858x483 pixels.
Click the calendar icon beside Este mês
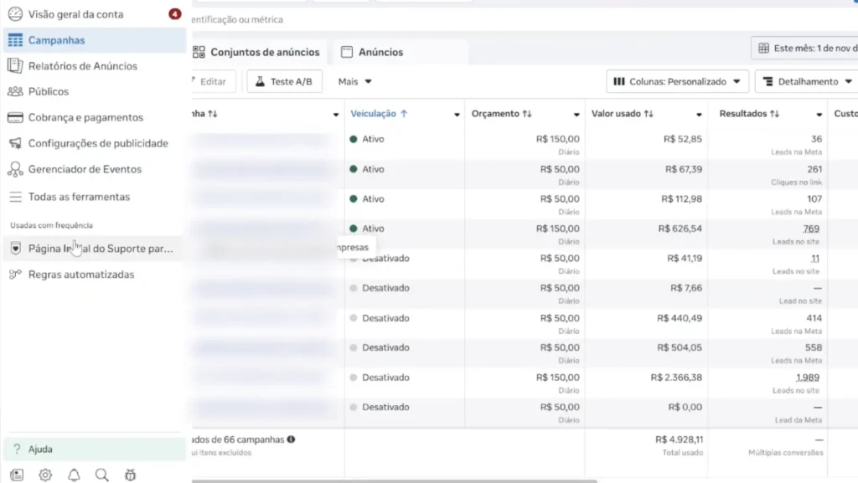pos(763,48)
